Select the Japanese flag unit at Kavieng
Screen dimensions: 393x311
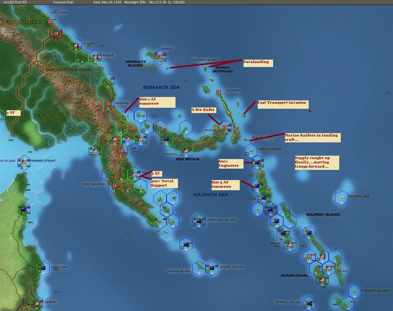click(x=218, y=92)
